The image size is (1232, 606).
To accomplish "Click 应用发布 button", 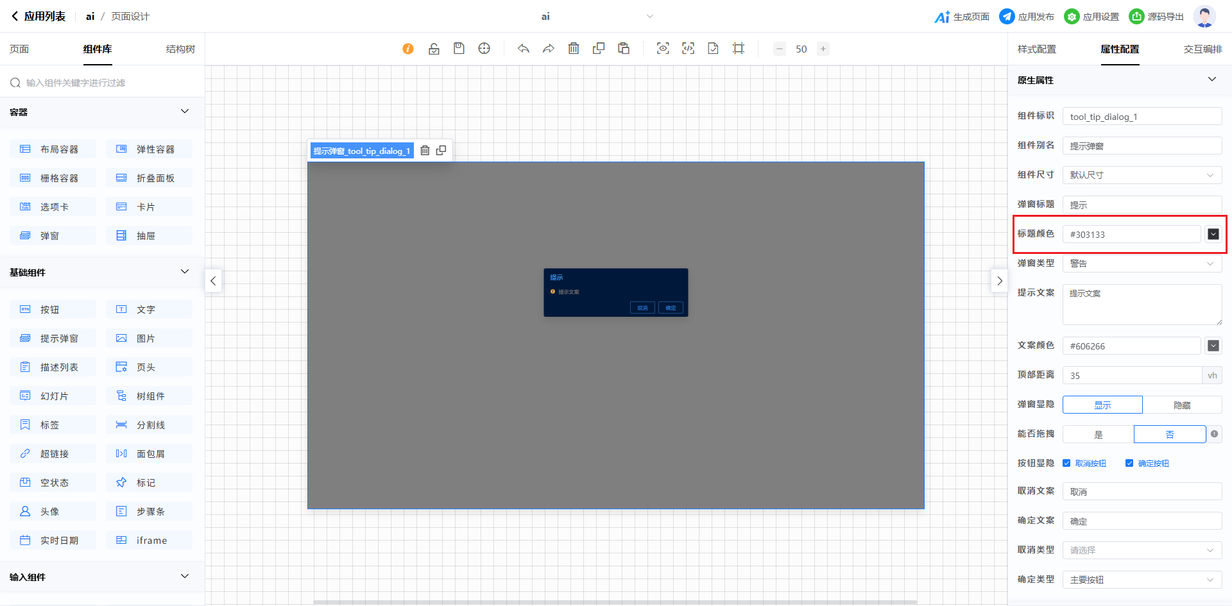I will 1027,17.
